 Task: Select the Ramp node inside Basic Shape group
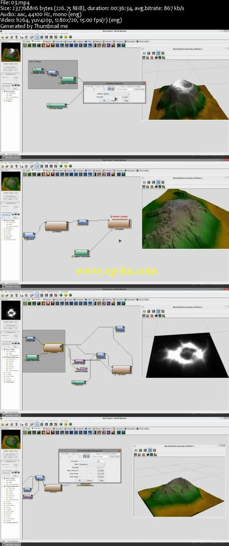53,72
